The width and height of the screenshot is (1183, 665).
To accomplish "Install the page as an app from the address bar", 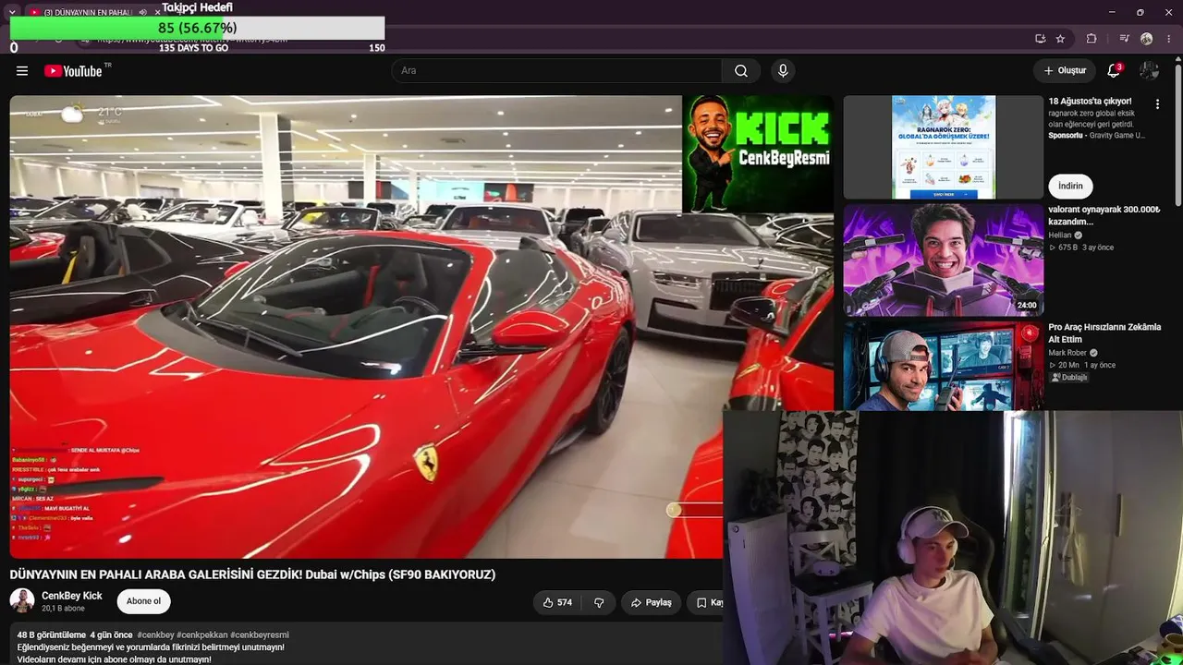I will pyautogui.click(x=1040, y=39).
